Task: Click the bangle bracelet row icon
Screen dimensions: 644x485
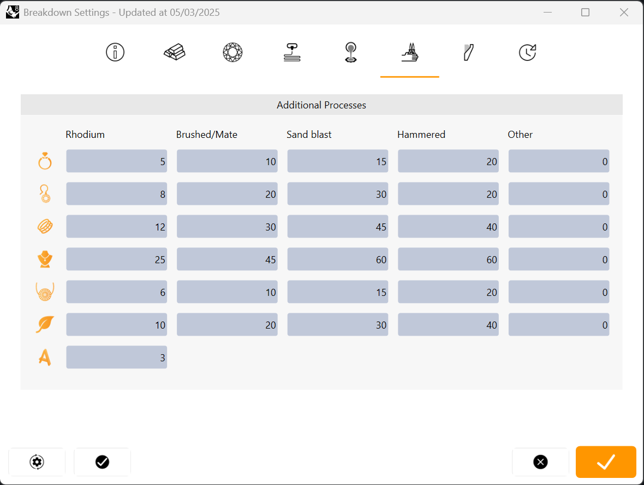Action: [x=45, y=226]
